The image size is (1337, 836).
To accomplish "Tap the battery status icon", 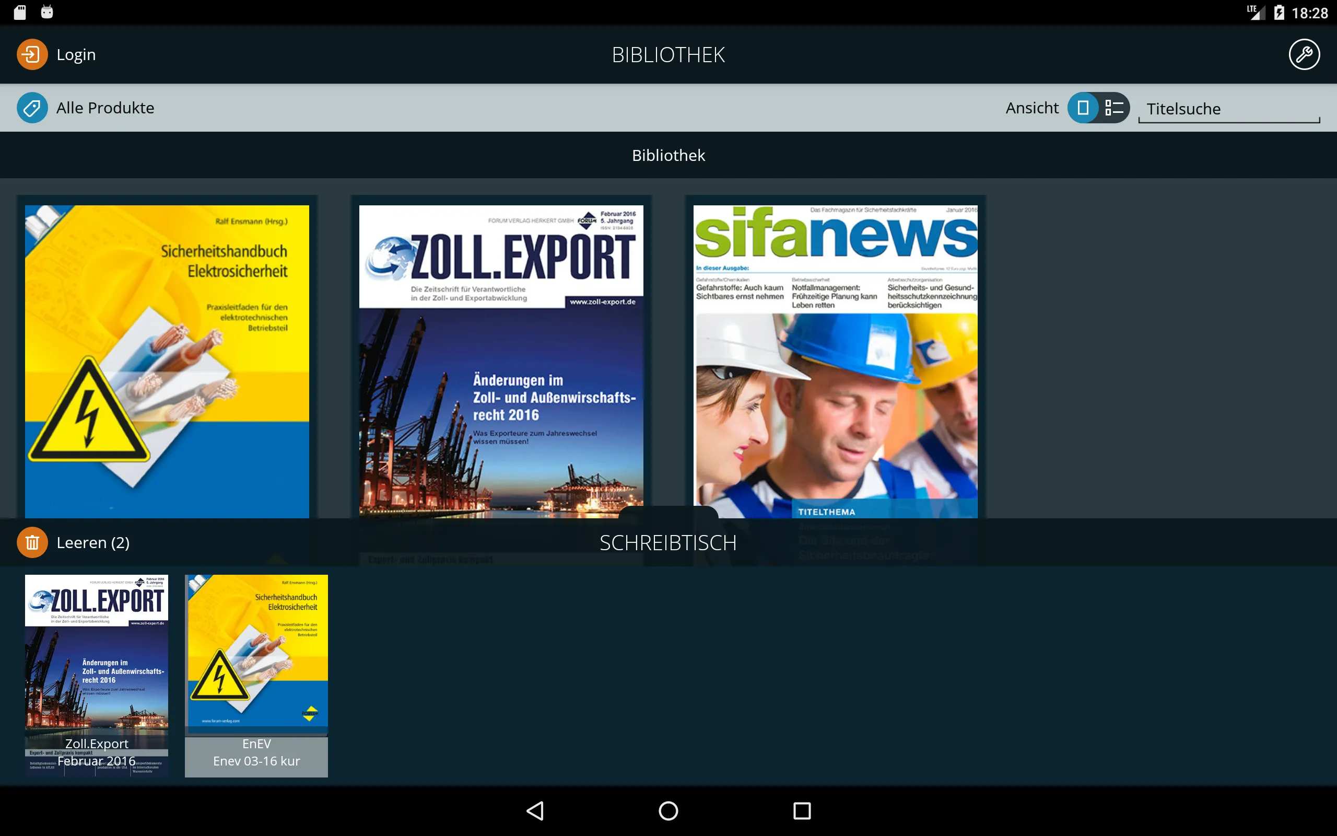I will coord(1279,12).
